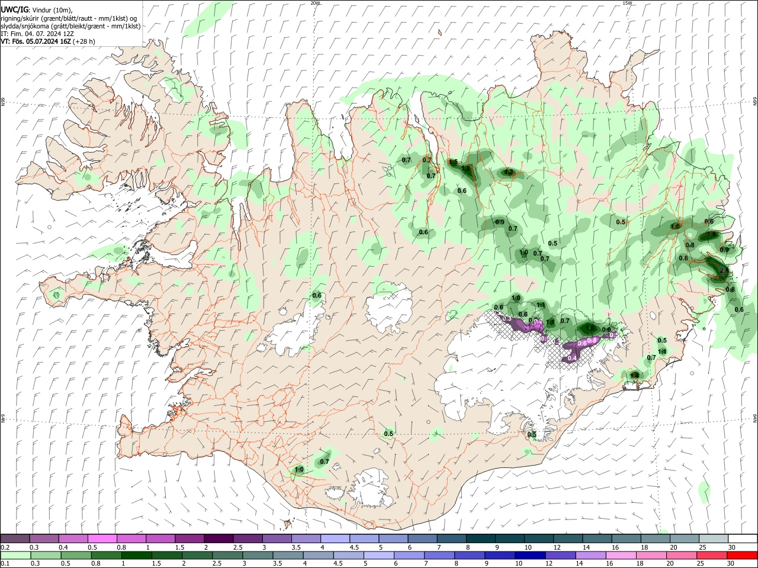Choose the bright pink 0.5 snow swatch
Viewport: 758px width, 568px height.
[102, 538]
